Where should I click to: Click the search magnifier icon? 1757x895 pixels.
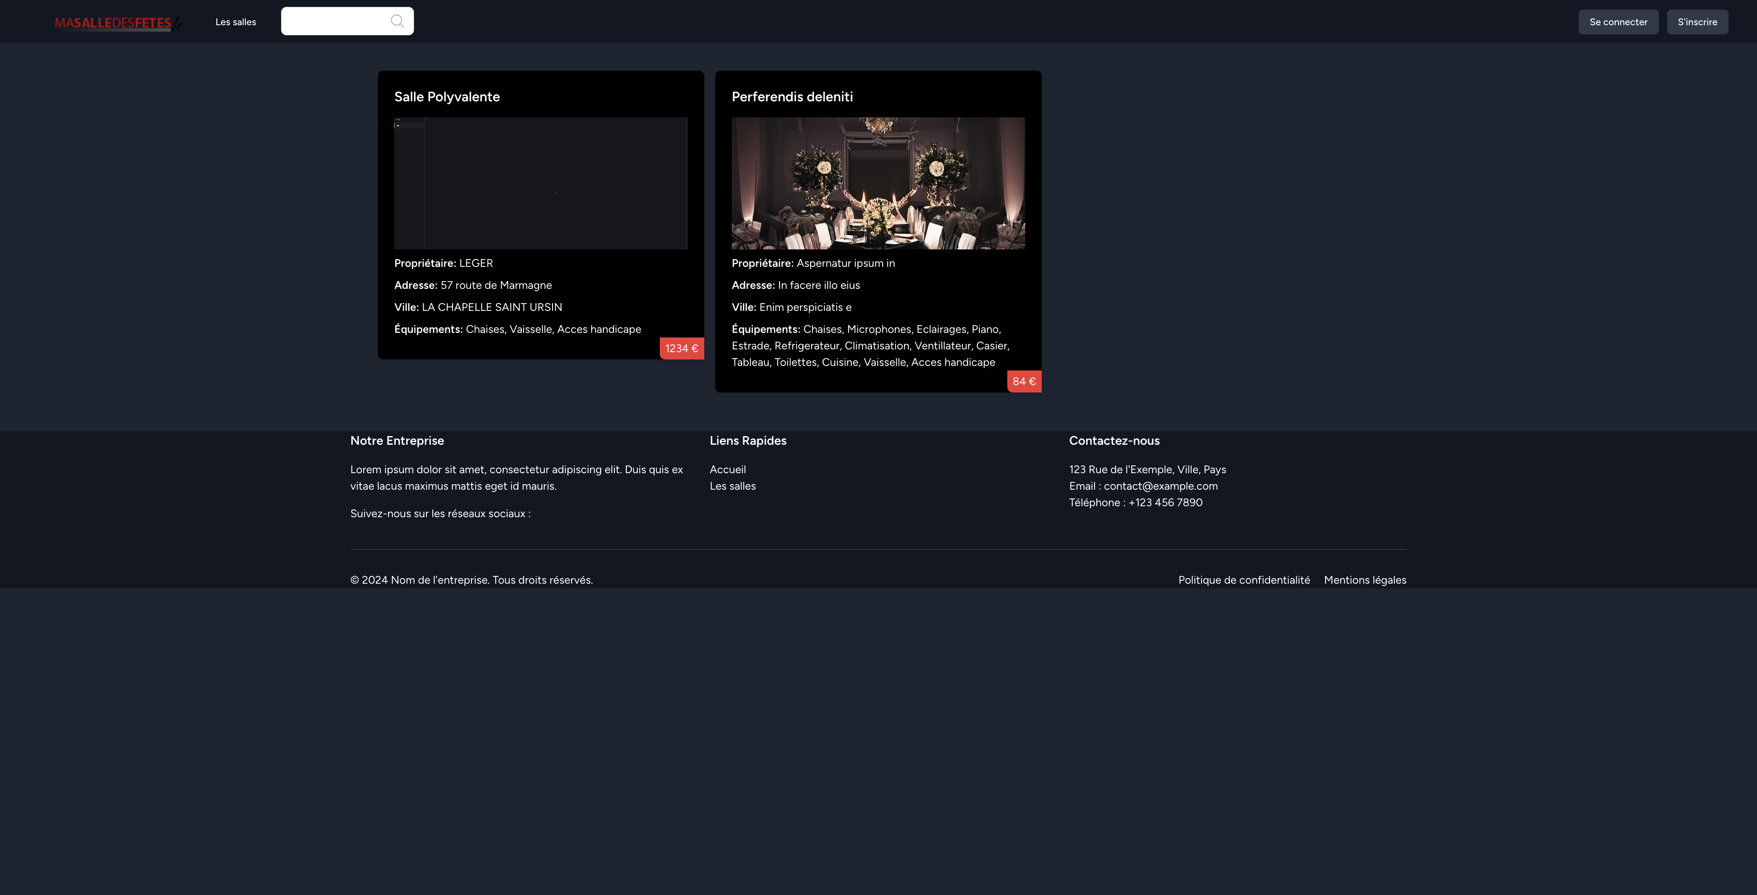(x=397, y=21)
